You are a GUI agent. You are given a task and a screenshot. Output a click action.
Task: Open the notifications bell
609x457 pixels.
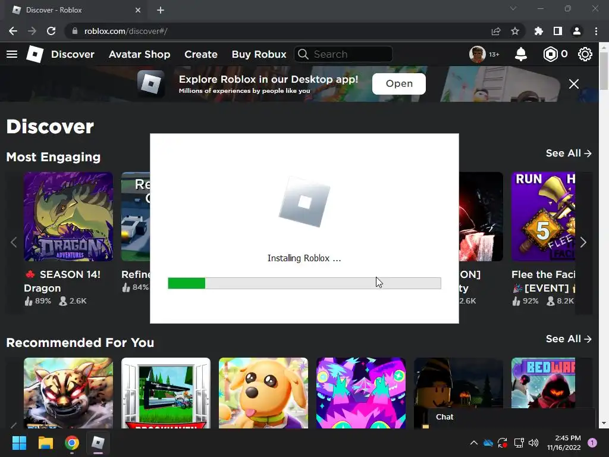click(x=520, y=54)
